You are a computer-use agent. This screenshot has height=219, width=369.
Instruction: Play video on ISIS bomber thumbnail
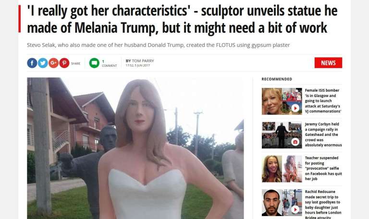coord(295,108)
